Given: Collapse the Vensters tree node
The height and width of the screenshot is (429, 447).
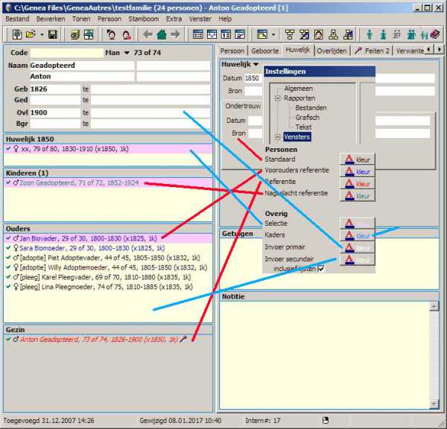Looking at the screenshot, I should (x=277, y=137).
